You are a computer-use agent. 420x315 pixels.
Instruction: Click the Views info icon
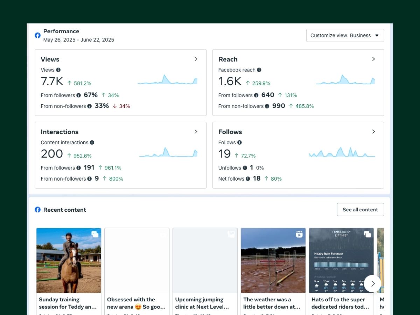[x=58, y=70]
